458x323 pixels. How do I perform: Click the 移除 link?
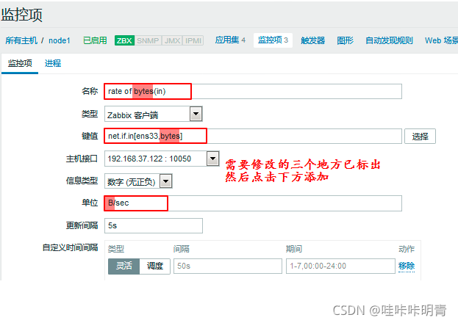(x=407, y=266)
